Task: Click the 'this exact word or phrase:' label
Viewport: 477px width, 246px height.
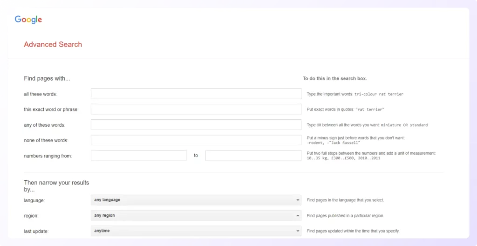Action: coord(51,109)
